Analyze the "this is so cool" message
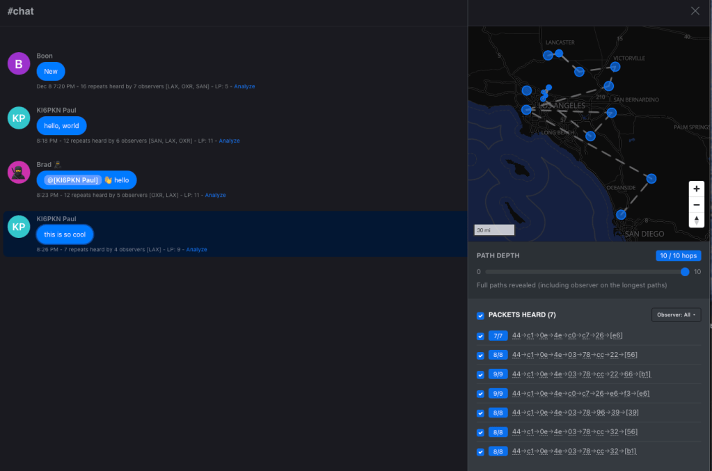This screenshot has width=712, height=471. click(x=196, y=250)
